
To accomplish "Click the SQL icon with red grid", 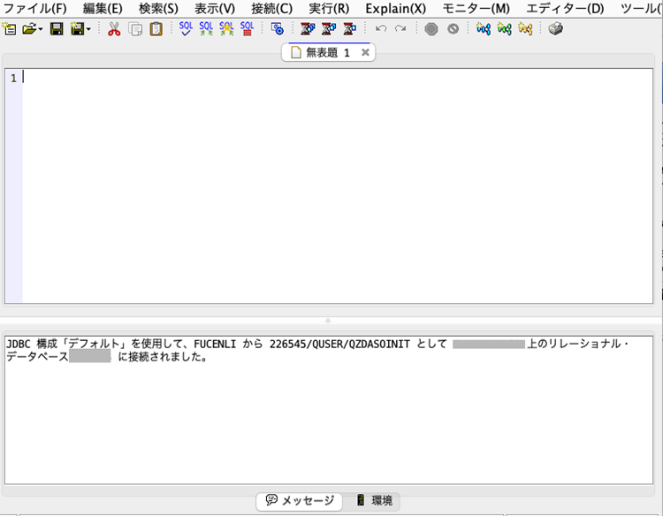I will [x=247, y=28].
